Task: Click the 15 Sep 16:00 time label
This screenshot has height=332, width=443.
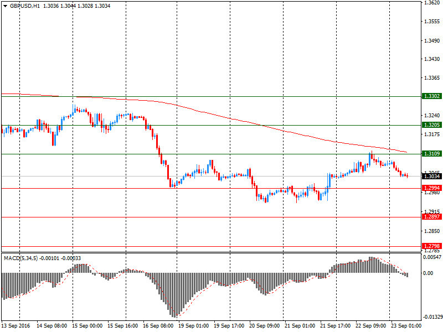Action: (x=122, y=326)
